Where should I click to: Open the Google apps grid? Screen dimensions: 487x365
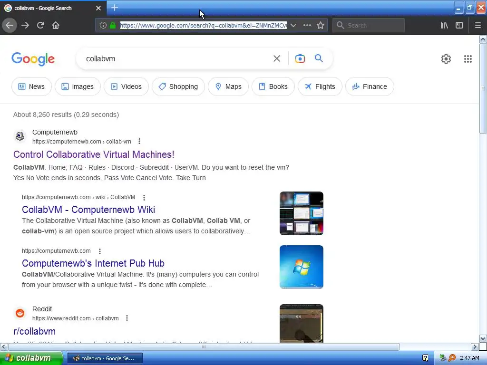[x=468, y=58]
